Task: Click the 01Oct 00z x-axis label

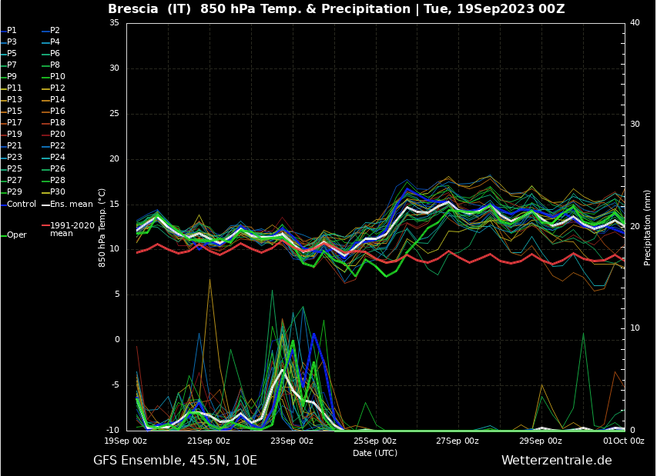Action: click(623, 441)
